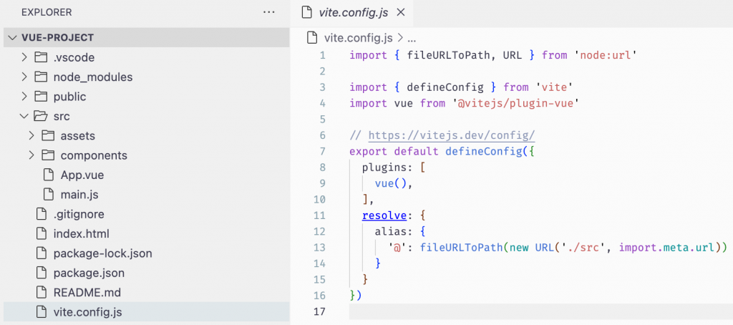Expand the .vscode folder chevron

(x=25, y=57)
